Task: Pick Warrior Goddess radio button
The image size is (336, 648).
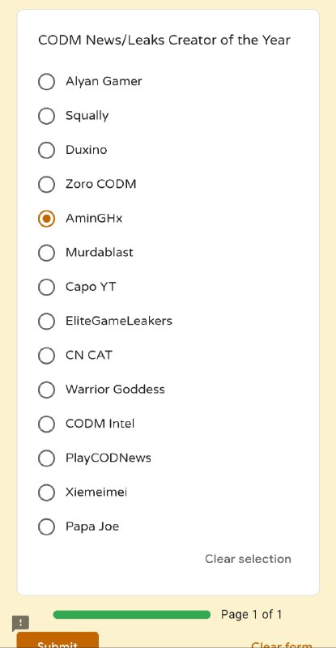Action: (x=46, y=390)
